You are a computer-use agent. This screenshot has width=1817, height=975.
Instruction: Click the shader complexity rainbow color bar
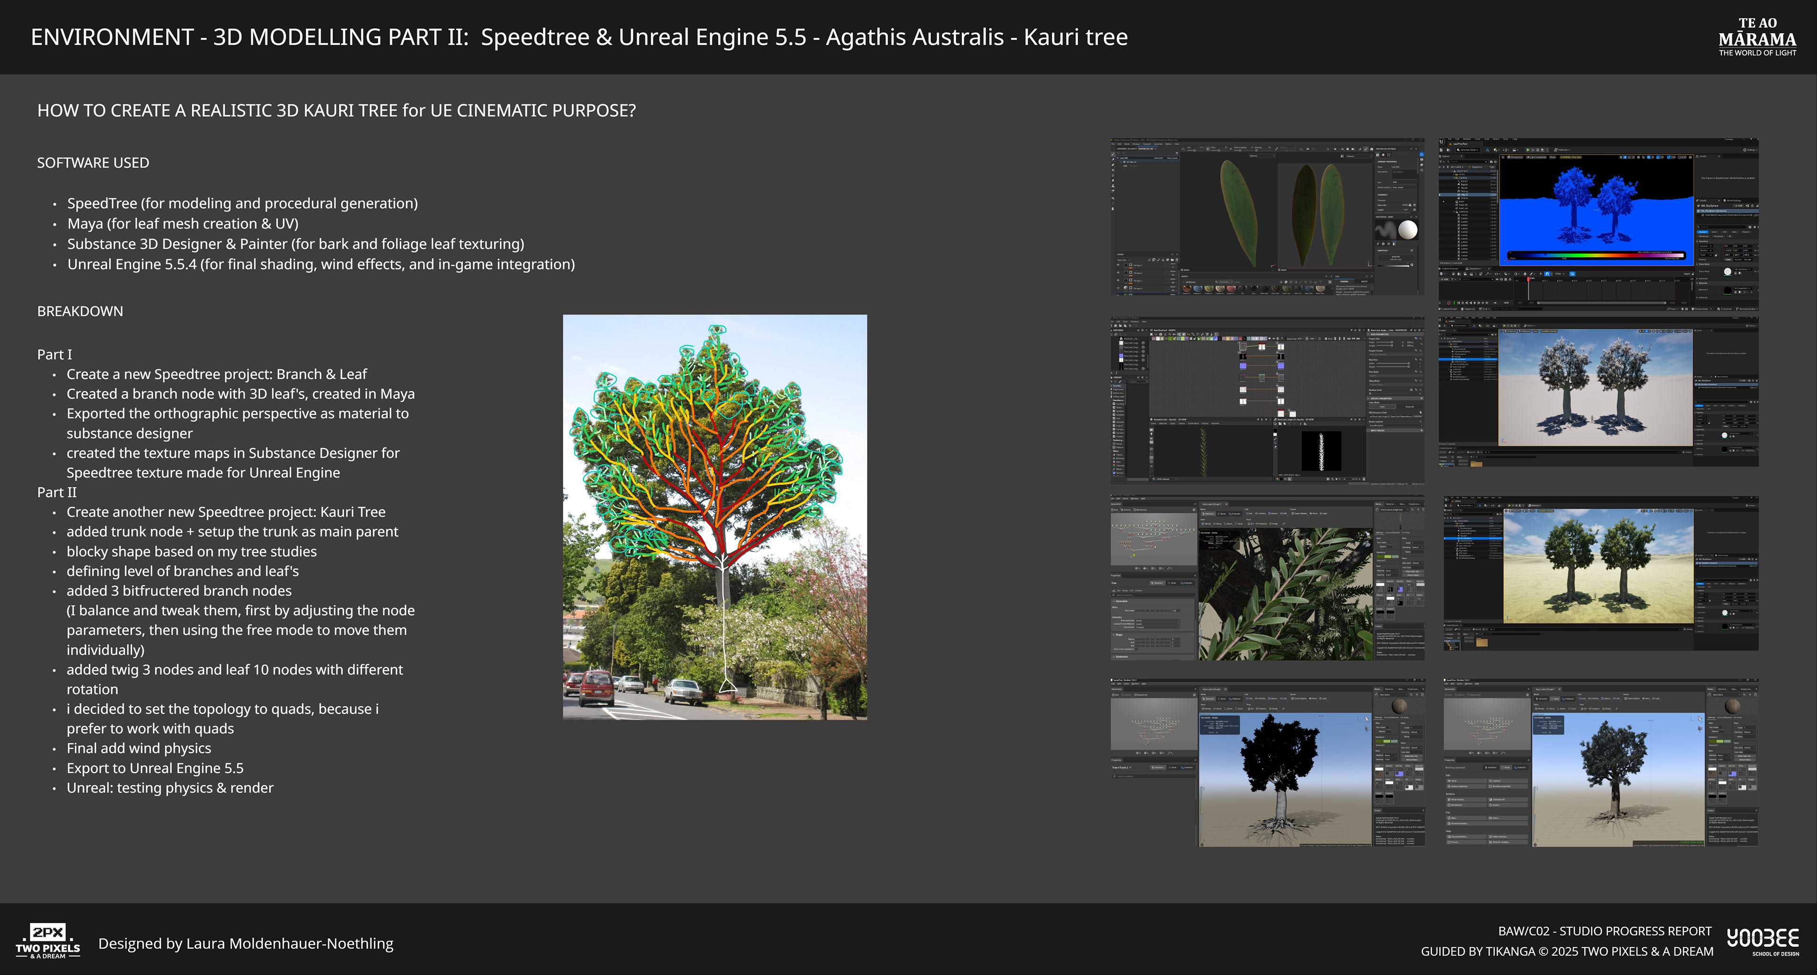coord(1597,256)
